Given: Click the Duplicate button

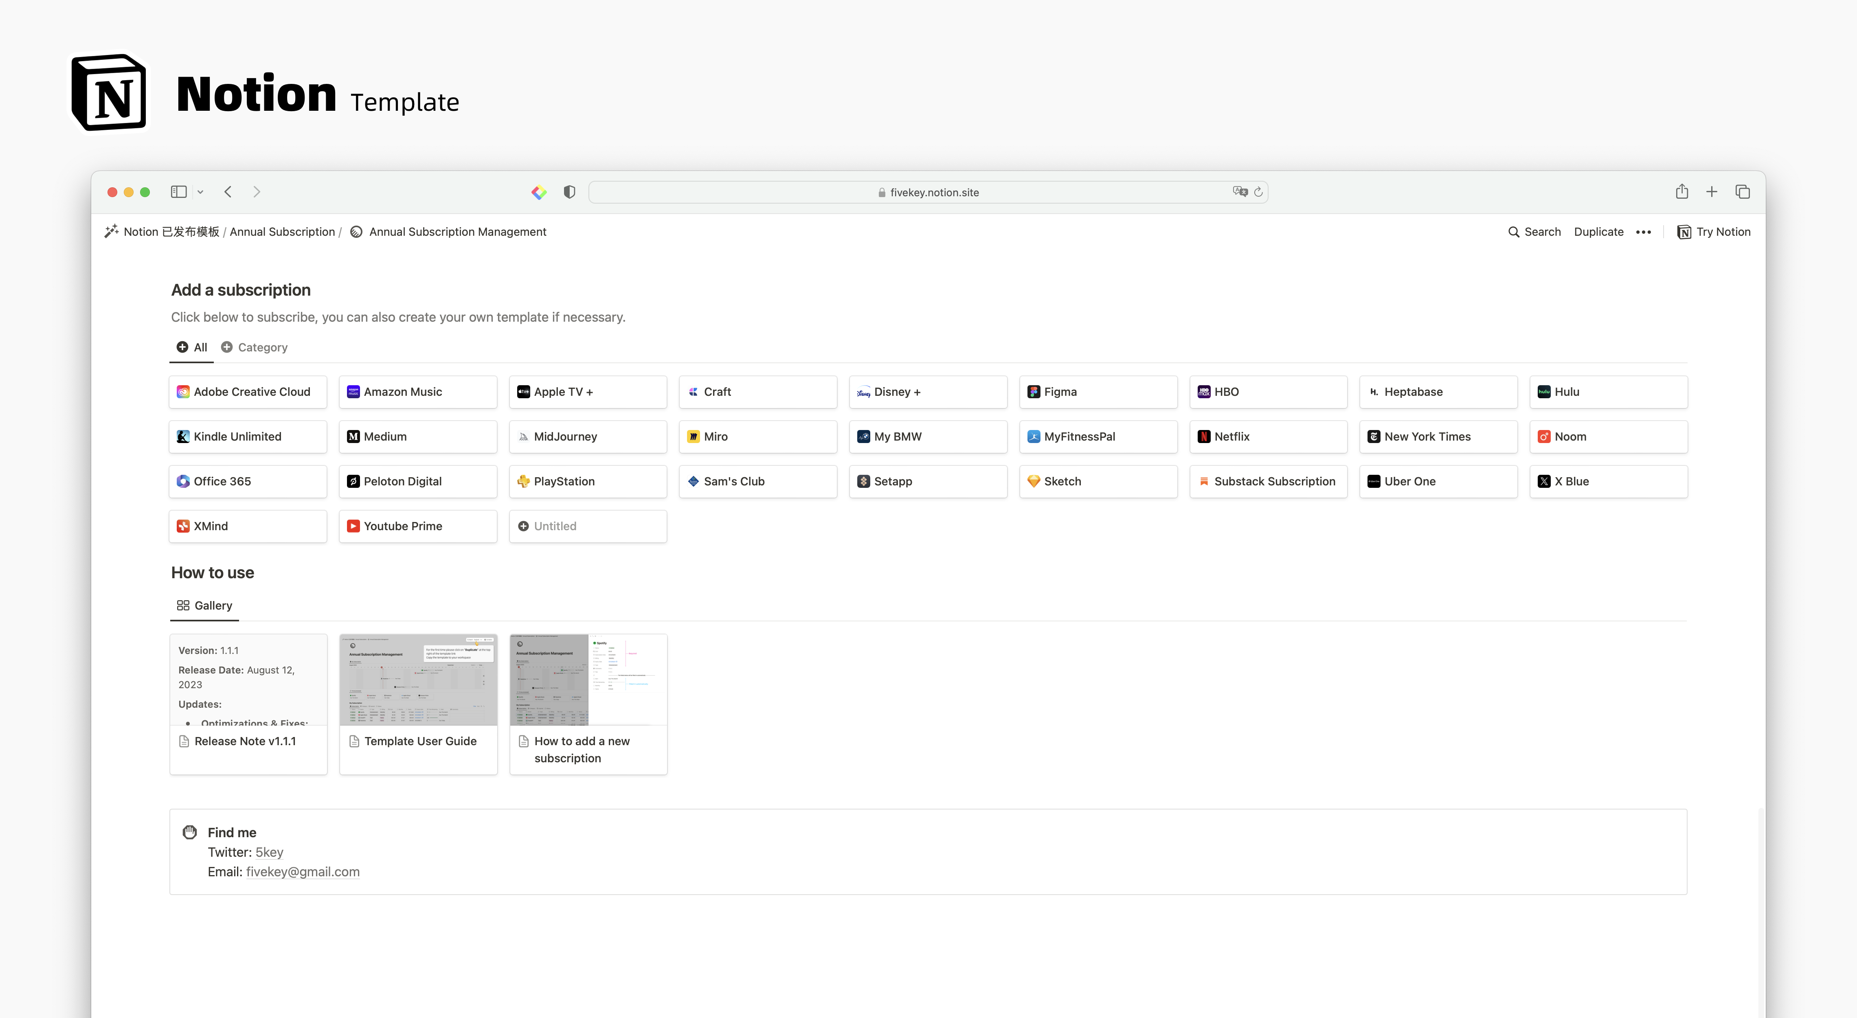Looking at the screenshot, I should coord(1598,231).
